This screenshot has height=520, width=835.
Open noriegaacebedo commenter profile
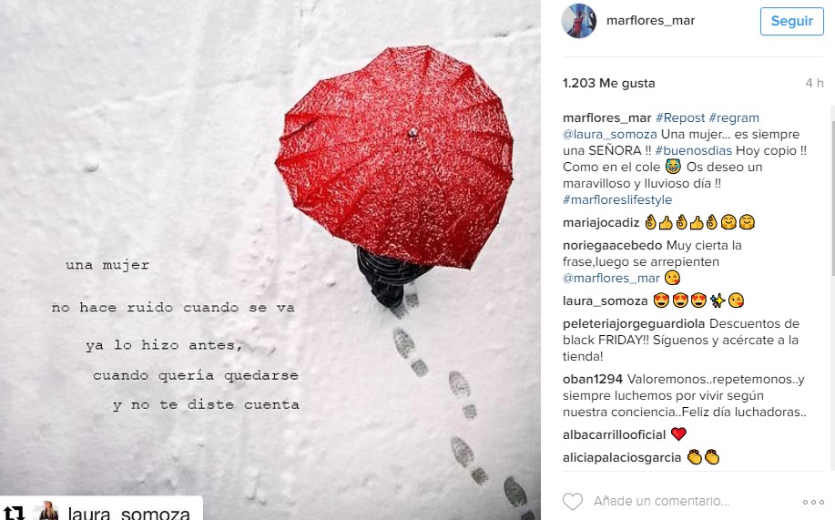coord(613,246)
